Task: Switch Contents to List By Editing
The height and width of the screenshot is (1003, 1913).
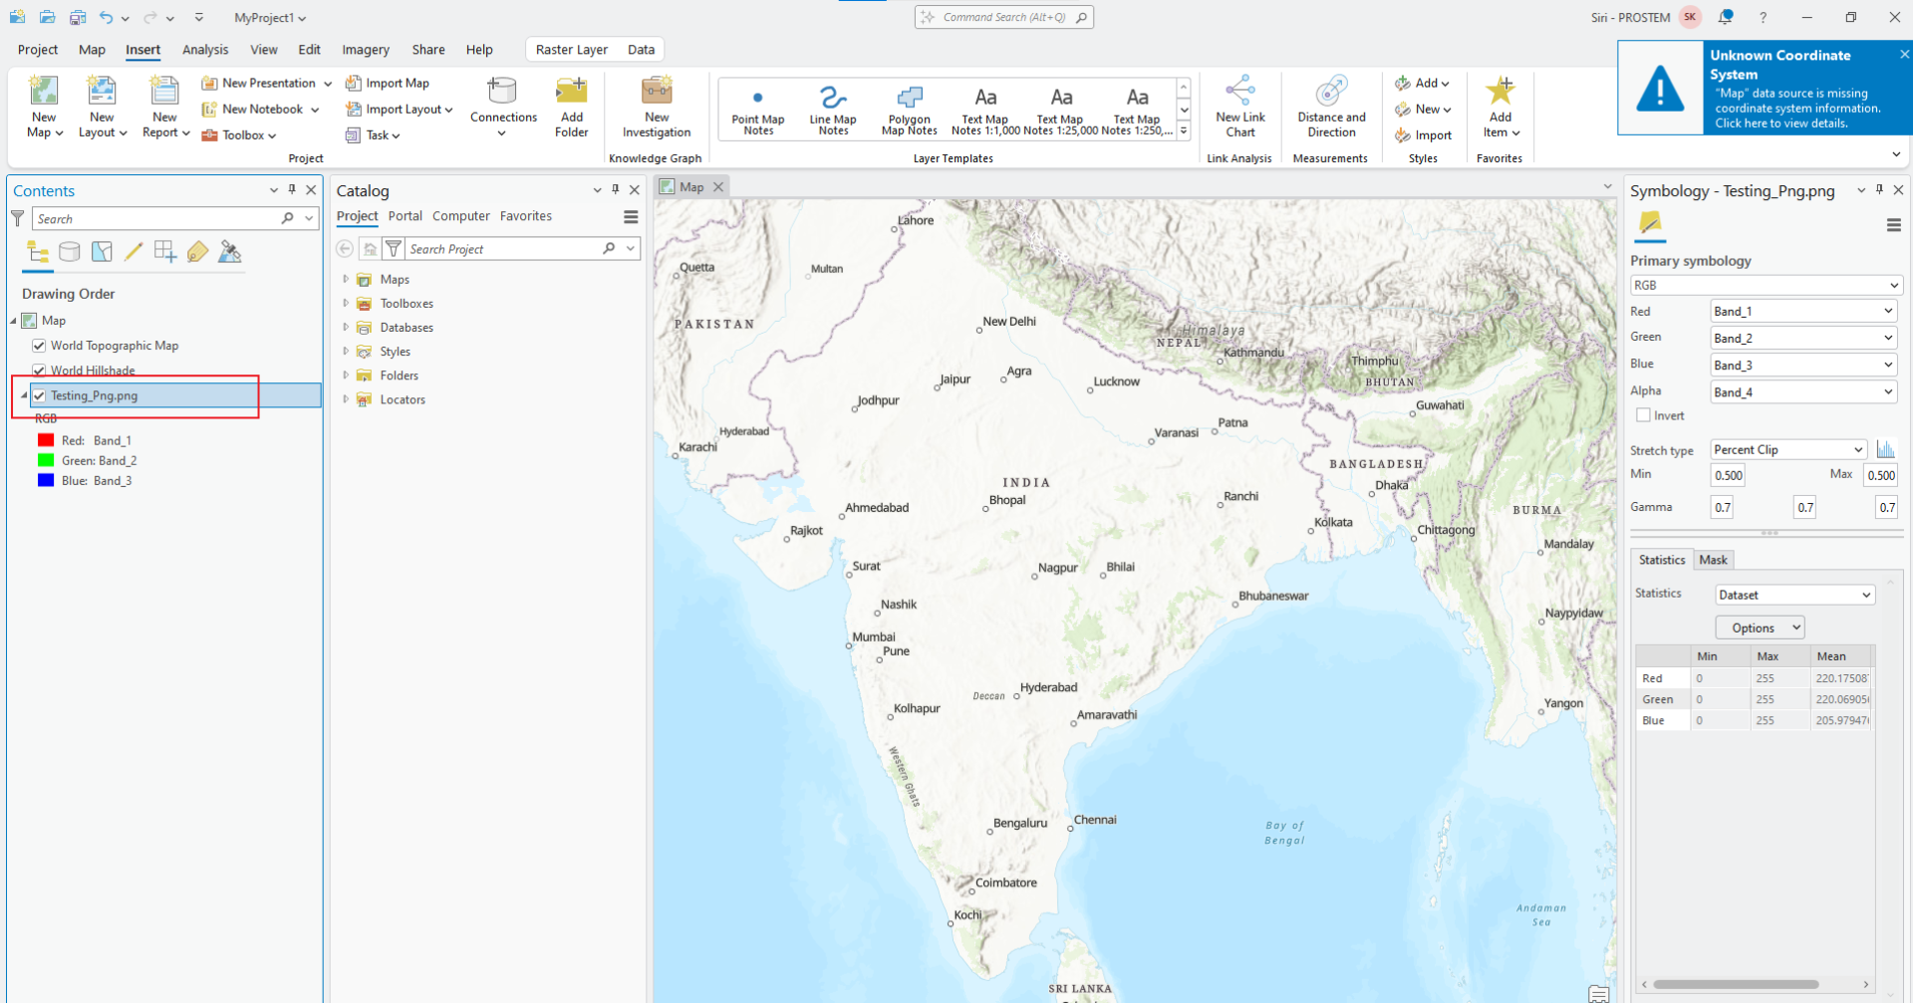Action: click(134, 252)
